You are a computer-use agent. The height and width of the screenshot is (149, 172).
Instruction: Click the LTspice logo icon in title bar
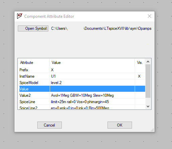(x=19, y=16)
